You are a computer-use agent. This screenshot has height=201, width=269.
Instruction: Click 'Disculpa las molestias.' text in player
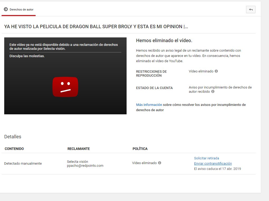(x=27, y=56)
